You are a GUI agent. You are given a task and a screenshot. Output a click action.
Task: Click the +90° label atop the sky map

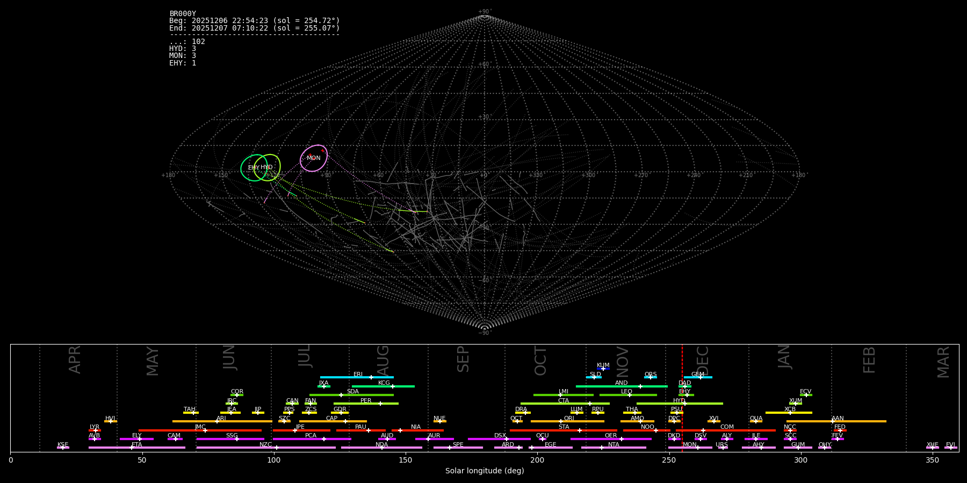pos(485,12)
